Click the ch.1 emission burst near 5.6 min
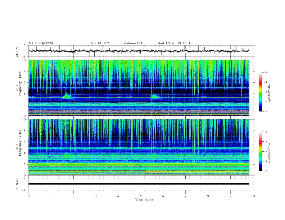285x220 pixels. click(154, 96)
